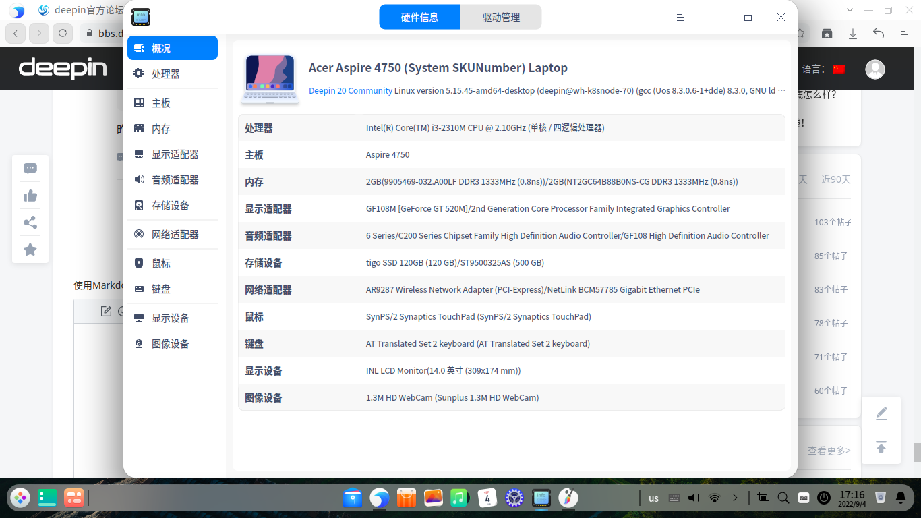This screenshot has height=518, width=921.
Task: Mute system volume in the tray
Action: [693, 498]
